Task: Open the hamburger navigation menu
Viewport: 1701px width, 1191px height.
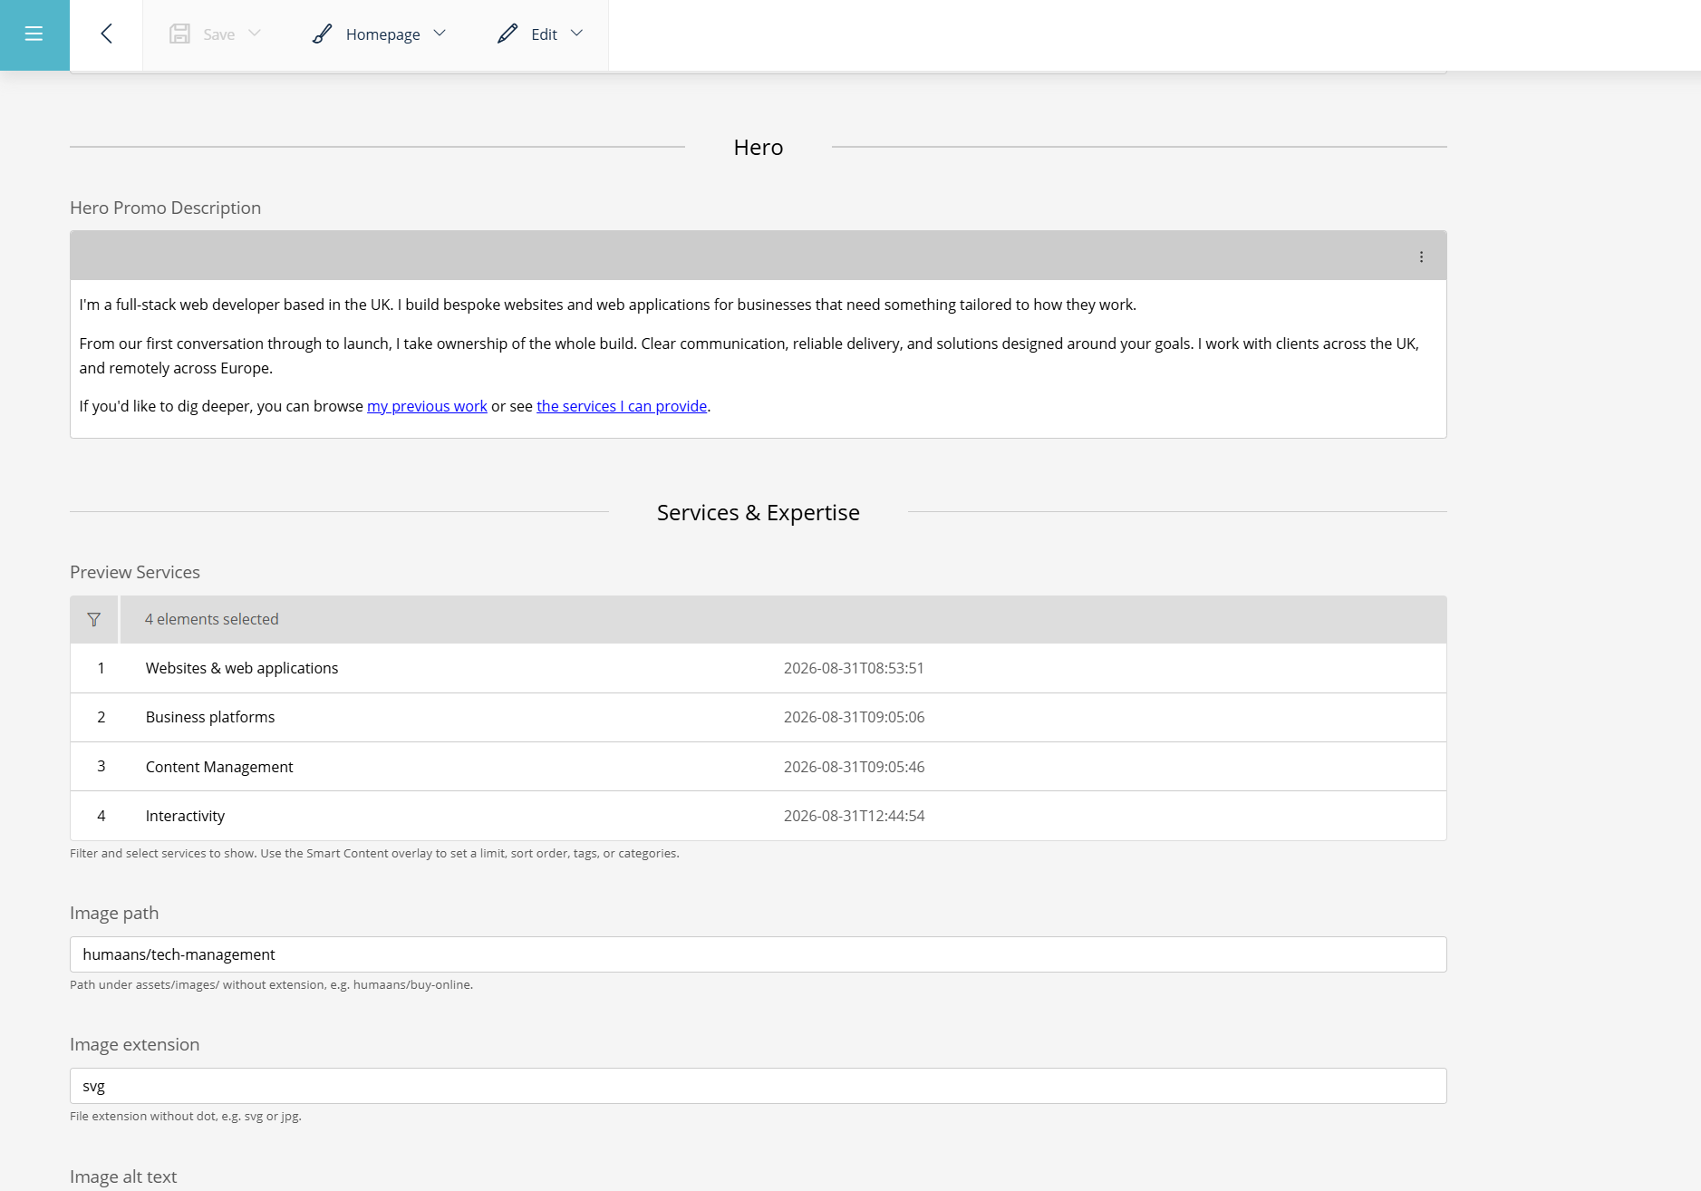Action: tap(34, 34)
